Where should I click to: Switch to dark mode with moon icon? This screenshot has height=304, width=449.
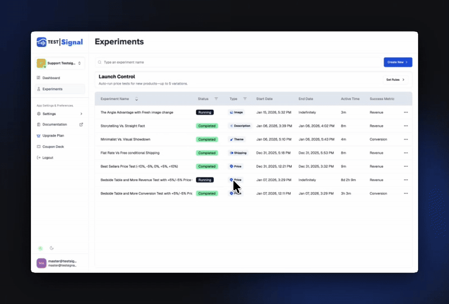click(x=52, y=248)
